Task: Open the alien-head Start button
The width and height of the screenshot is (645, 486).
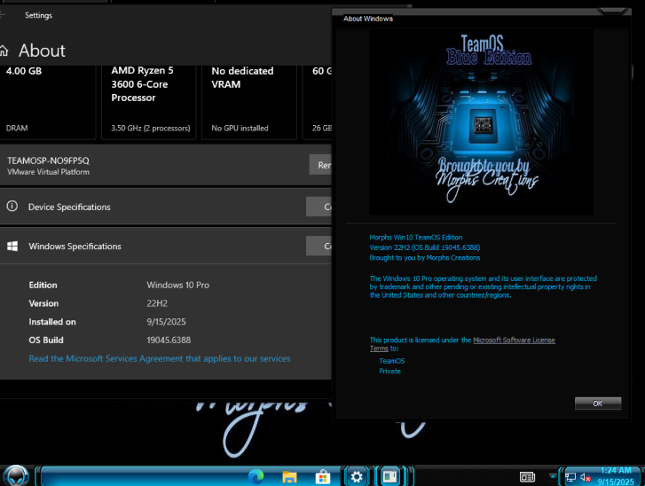Action: click(16, 476)
